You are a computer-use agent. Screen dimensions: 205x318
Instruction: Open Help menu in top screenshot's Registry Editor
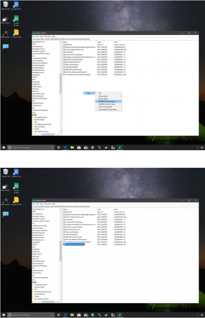pos(53,37)
